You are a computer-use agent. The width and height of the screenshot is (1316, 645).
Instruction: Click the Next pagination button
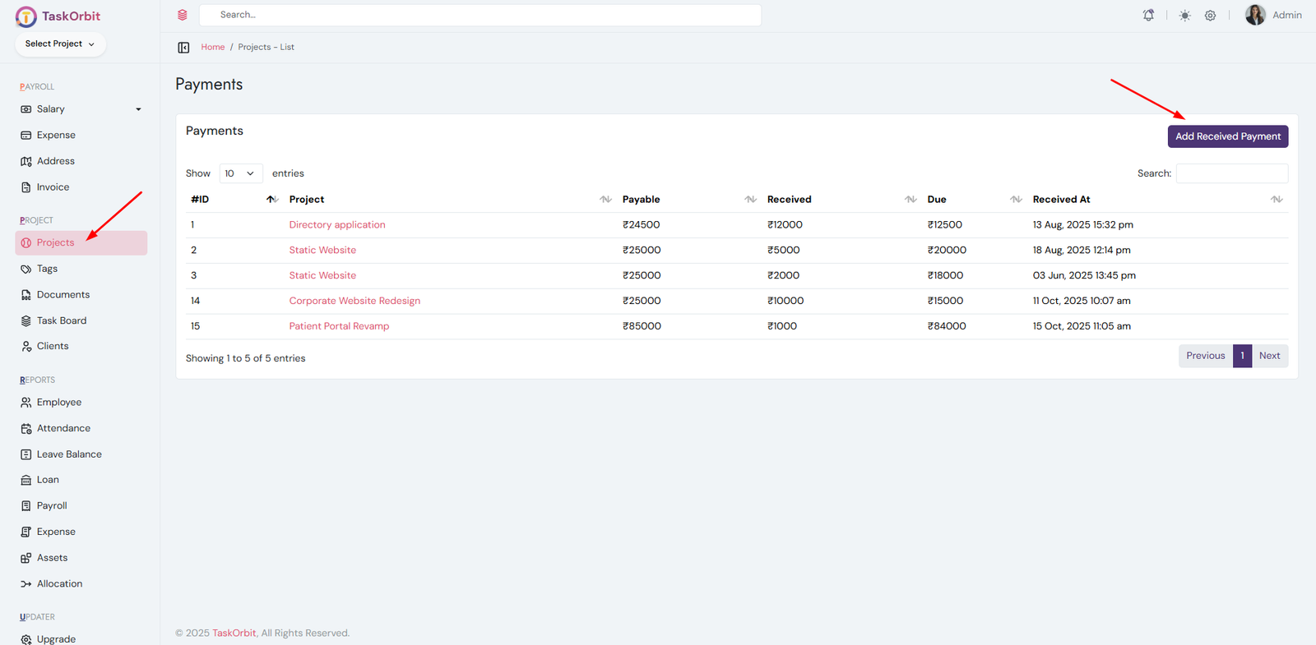pos(1270,356)
